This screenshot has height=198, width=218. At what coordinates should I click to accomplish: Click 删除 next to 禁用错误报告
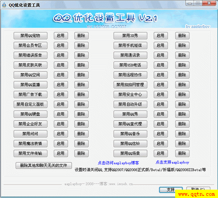click(x=81, y=55)
